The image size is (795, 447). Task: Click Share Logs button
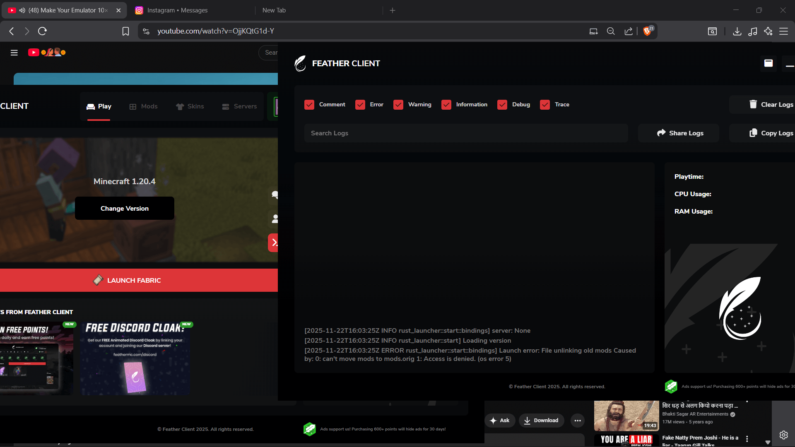pos(679,133)
